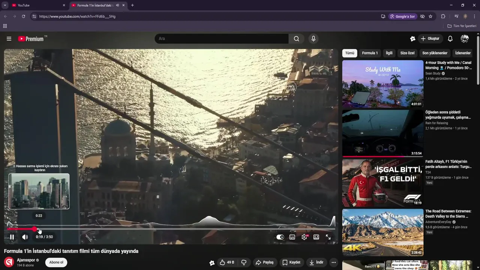Open the Ajansspor channel name link
The height and width of the screenshot is (270, 480).
26,260
